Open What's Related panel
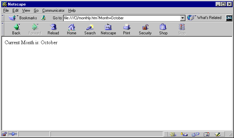The image size is (234, 138). [x=204, y=18]
